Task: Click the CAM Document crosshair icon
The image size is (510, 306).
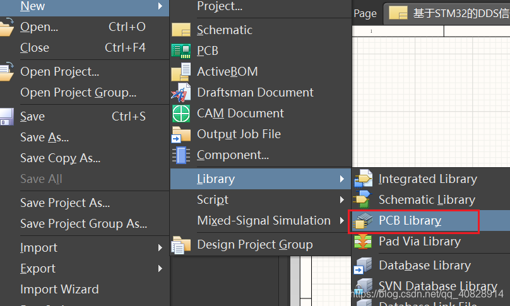Action: 181,114
